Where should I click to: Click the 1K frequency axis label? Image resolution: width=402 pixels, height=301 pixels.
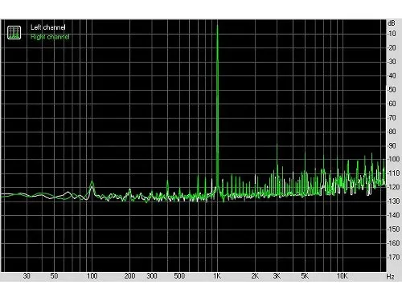[x=217, y=276]
